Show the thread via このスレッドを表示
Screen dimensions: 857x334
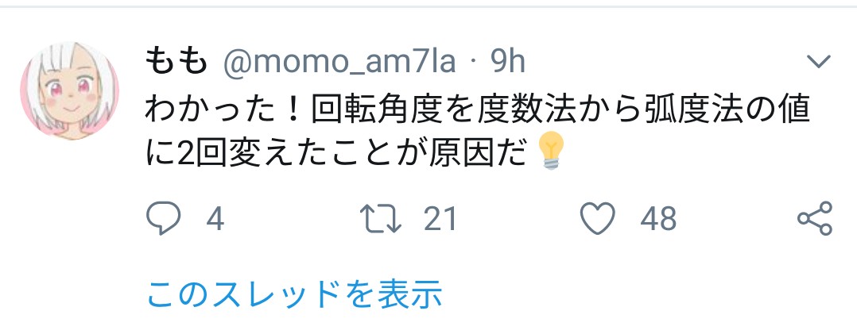(x=294, y=293)
